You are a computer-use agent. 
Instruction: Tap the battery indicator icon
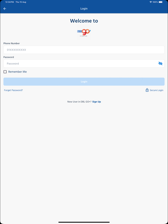click(x=161, y=2)
